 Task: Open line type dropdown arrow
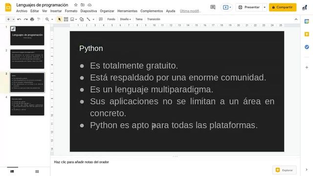pyautogui.click(x=93, y=20)
